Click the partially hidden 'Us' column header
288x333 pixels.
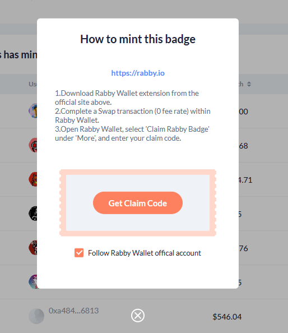(32, 84)
